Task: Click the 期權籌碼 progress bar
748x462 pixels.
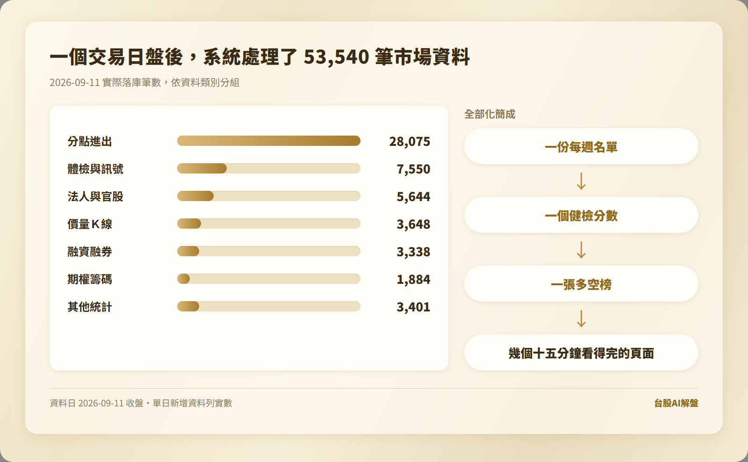Action: click(x=269, y=279)
